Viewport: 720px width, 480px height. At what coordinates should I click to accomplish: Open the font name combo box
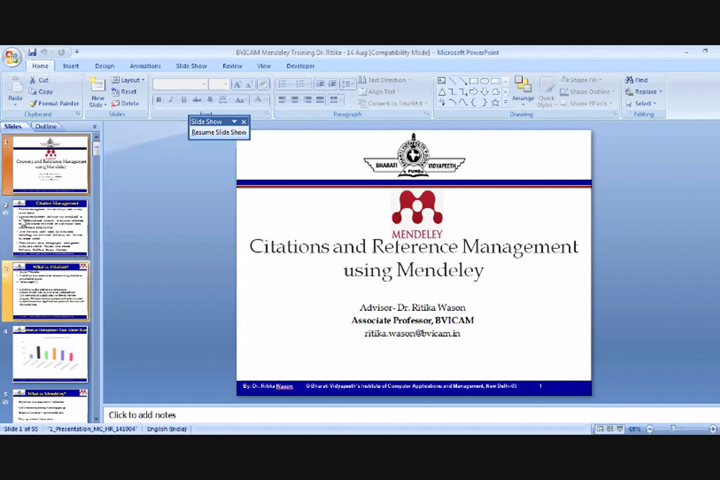pyautogui.click(x=180, y=84)
